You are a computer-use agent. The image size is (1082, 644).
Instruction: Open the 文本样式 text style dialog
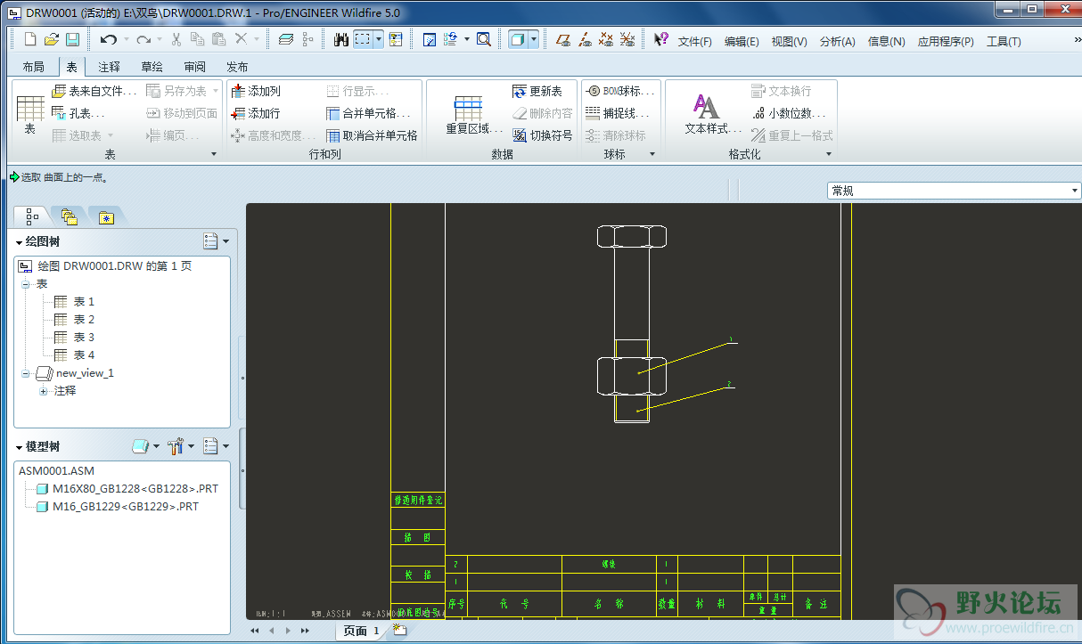point(713,114)
